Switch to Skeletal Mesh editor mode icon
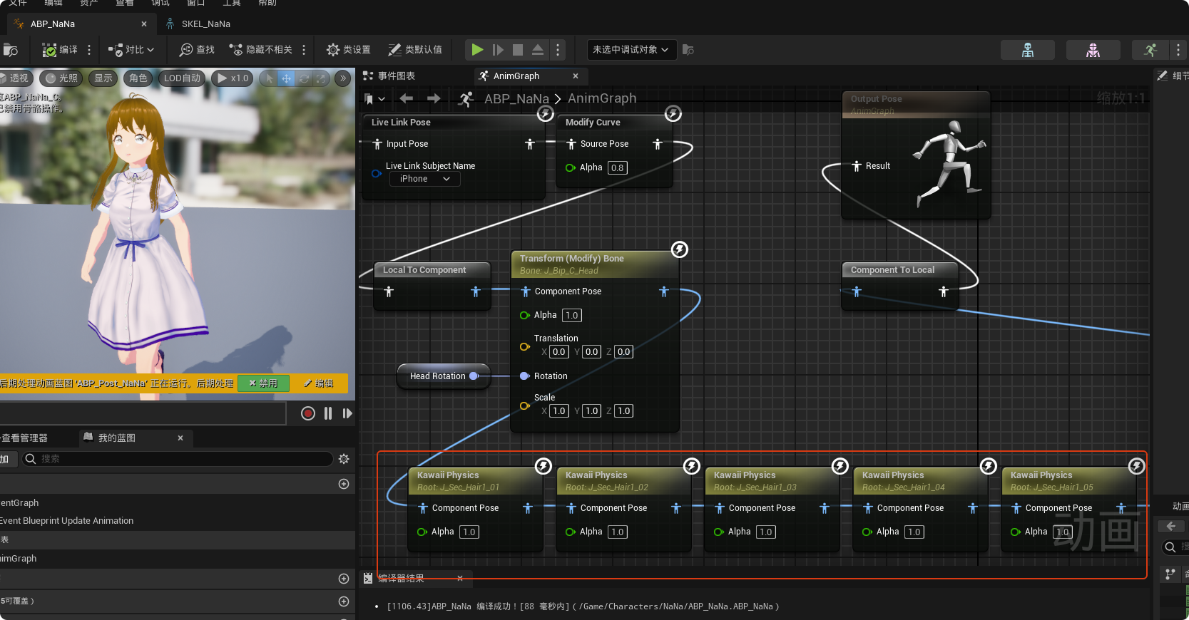Viewport: 1189px width, 620px height. click(x=1093, y=50)
